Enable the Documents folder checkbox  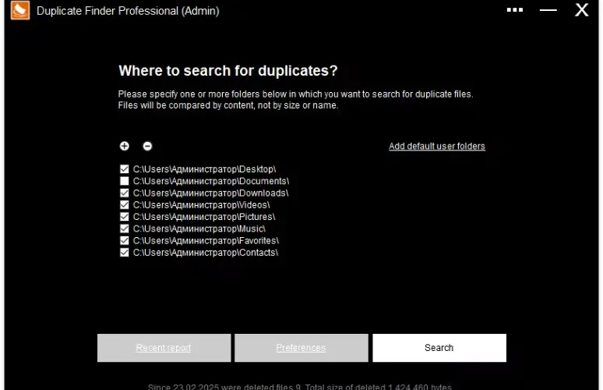pos(124,181)
